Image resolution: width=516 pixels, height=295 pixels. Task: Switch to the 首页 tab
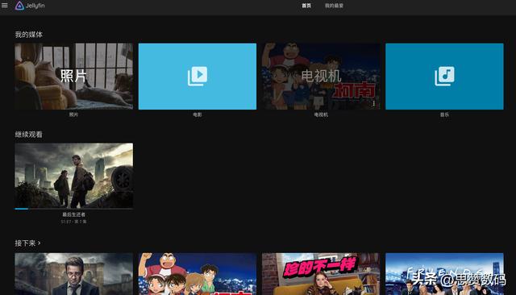click(306, 6)
